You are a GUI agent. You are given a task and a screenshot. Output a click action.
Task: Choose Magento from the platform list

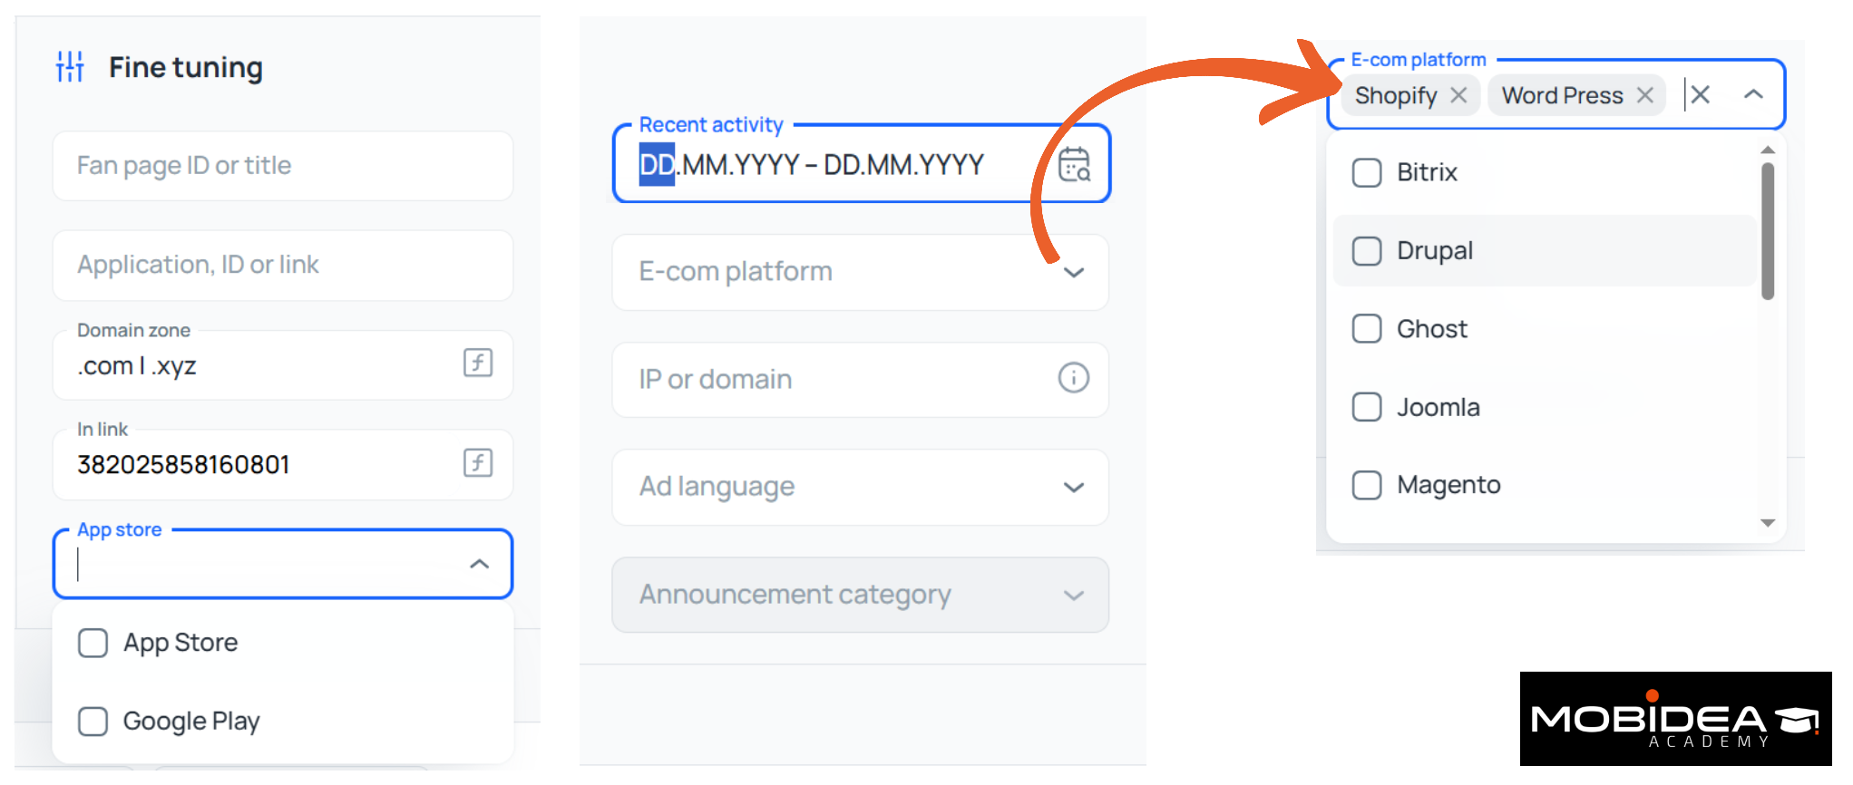coord(1367,485)
